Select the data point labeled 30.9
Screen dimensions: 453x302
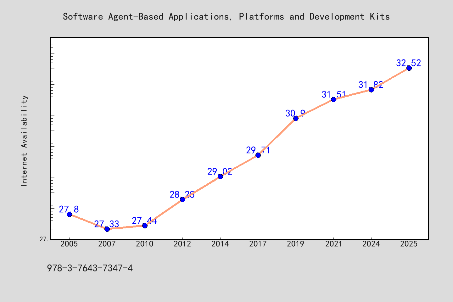pos(296,118)
